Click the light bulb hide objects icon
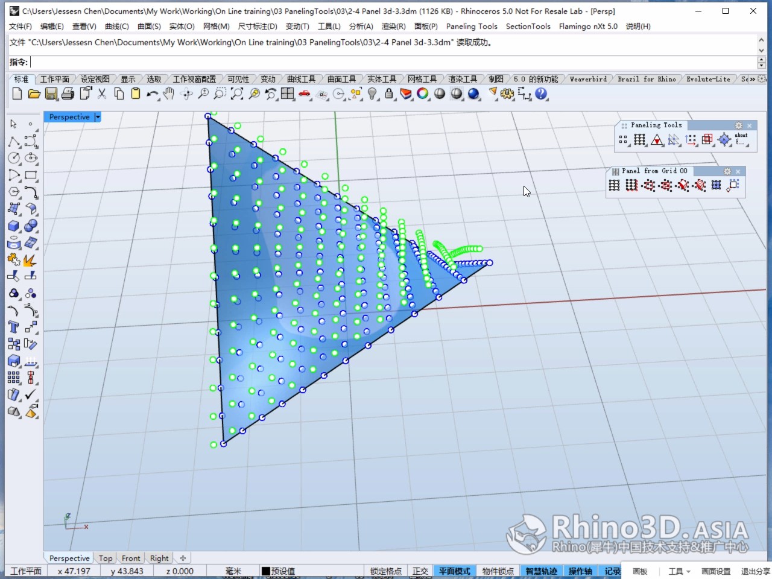This screenshot has height=579, width=772. click(372, 93)
